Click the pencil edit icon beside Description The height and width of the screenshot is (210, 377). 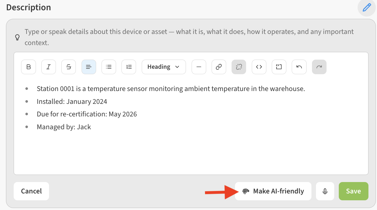(367, 7)
